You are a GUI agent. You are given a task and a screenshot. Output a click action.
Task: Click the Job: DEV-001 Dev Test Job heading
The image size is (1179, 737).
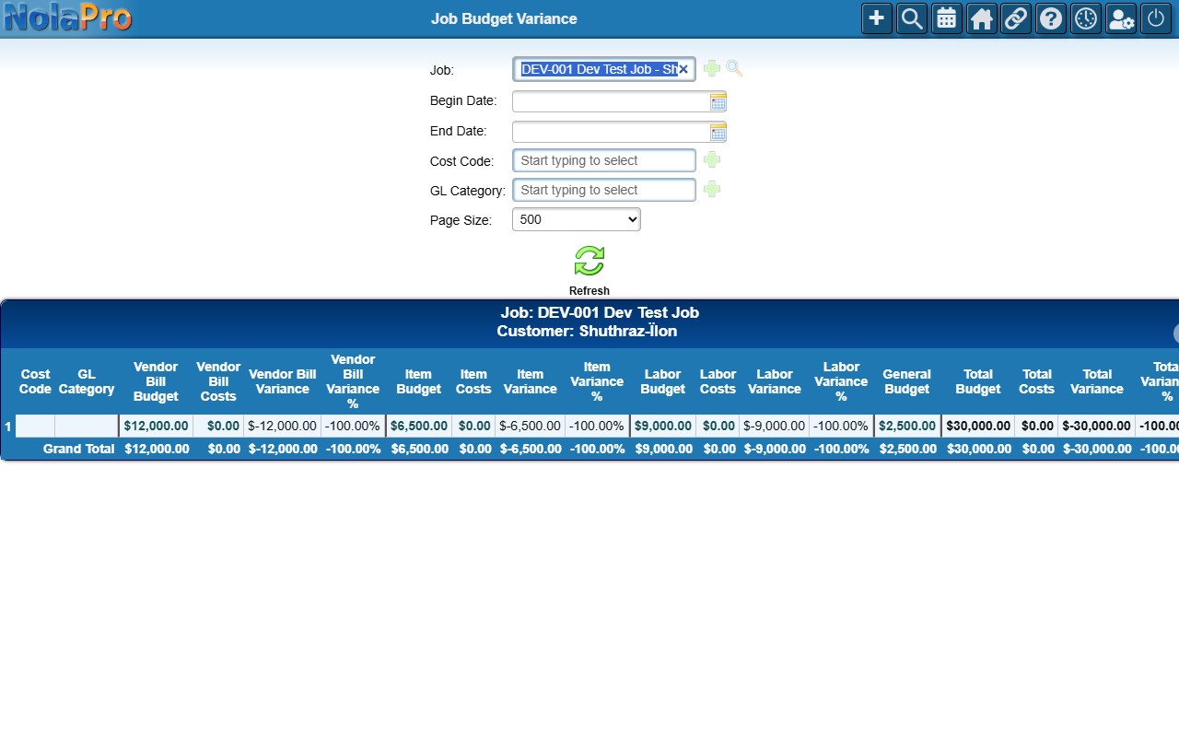(x=600, y=312)
